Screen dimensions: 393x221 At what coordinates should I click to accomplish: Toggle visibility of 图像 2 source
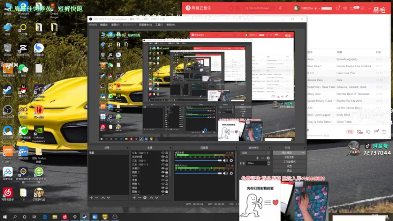click(x=163, y=172)
